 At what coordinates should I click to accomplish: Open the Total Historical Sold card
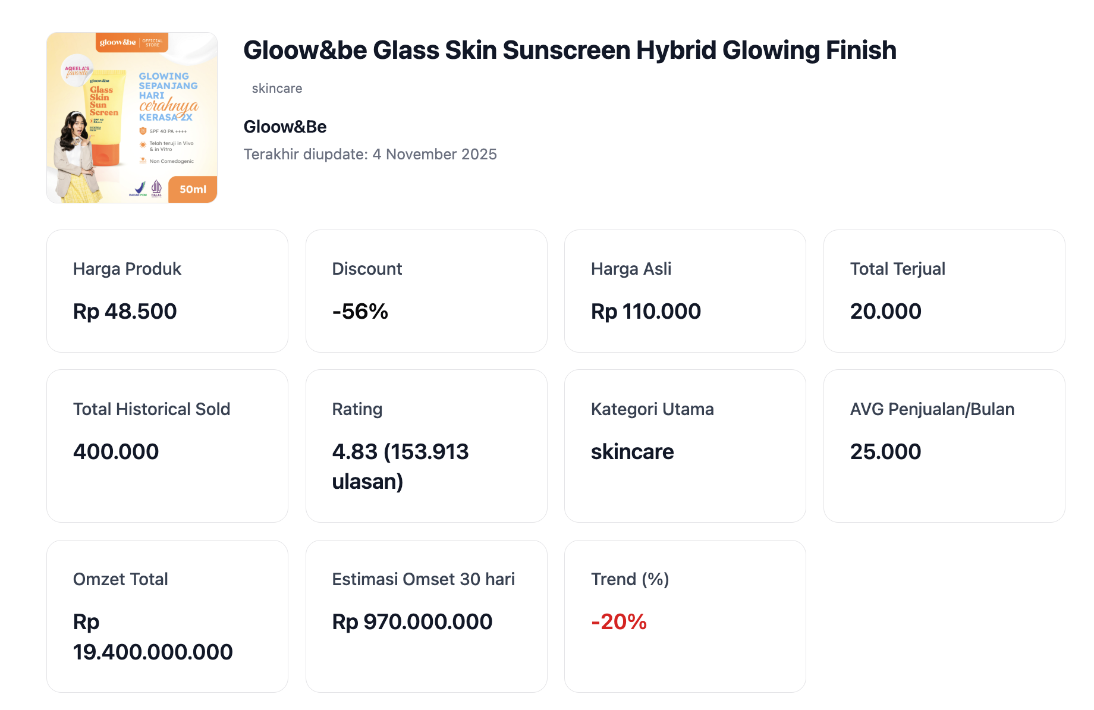coord(167,445)
